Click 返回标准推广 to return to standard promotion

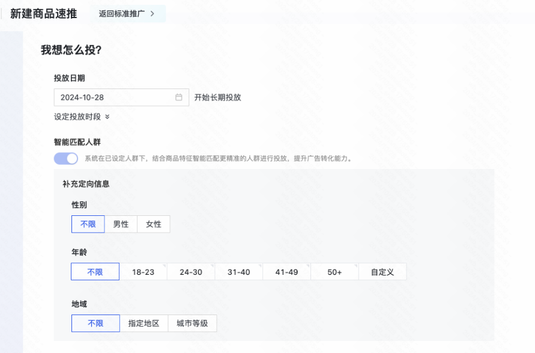(123, 13)
